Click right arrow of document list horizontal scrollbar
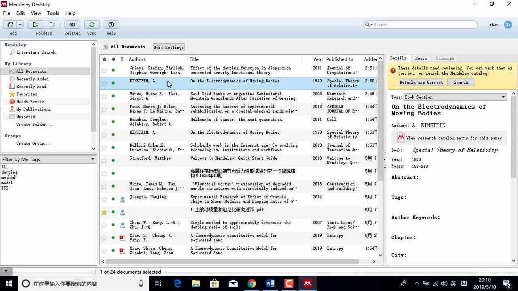Viewport: 518px width, 291px height. pyautogui.click(x=374, y=261)
